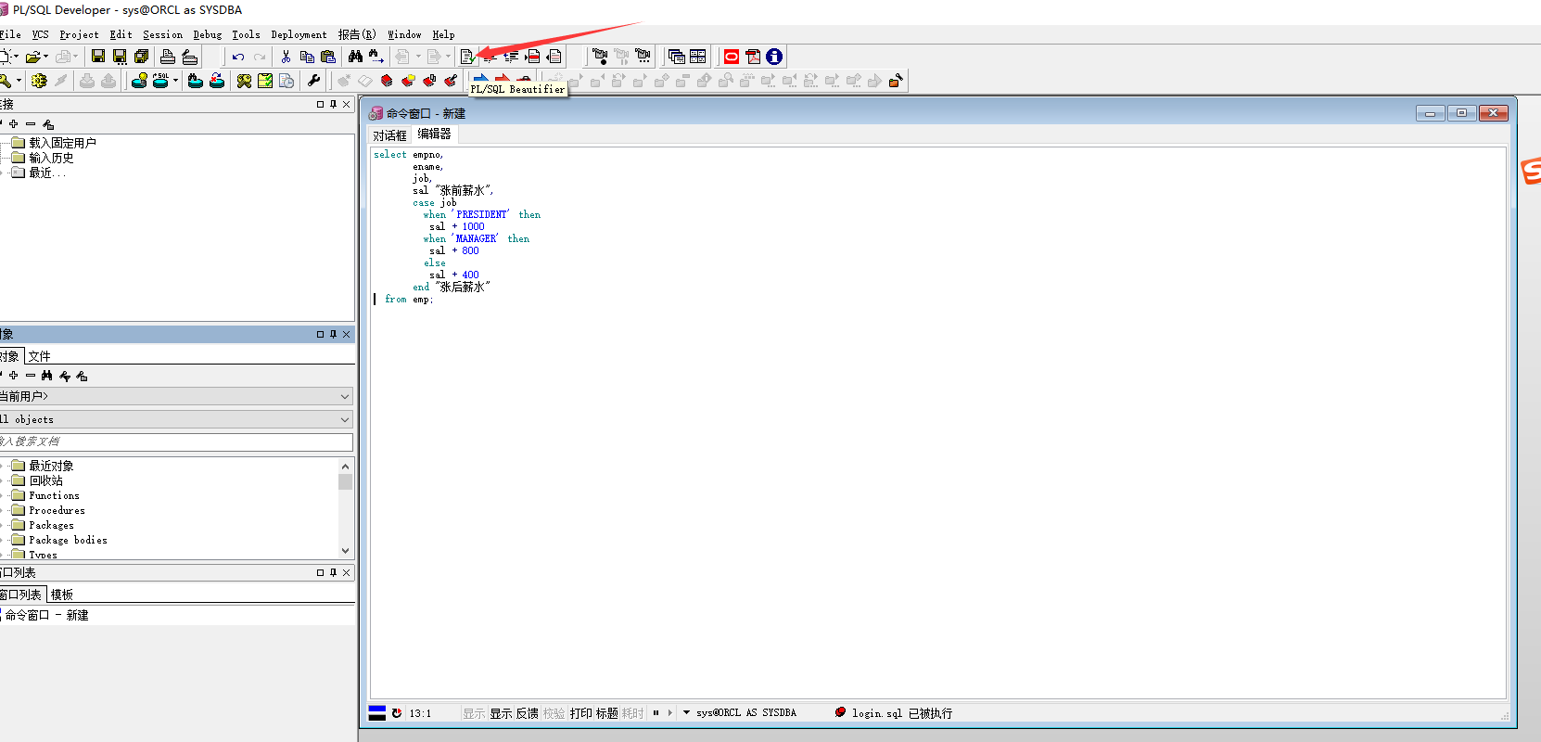1541x742 pixels.
Task: Click the 搜索 search input field
Action: point(176,441)
